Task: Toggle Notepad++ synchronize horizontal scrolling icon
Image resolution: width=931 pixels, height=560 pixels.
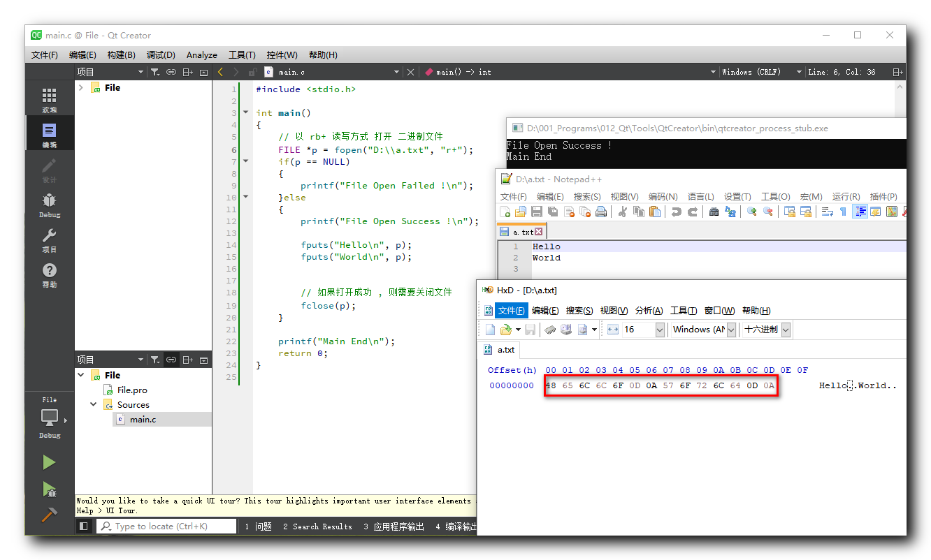Action: pos(805,212)
